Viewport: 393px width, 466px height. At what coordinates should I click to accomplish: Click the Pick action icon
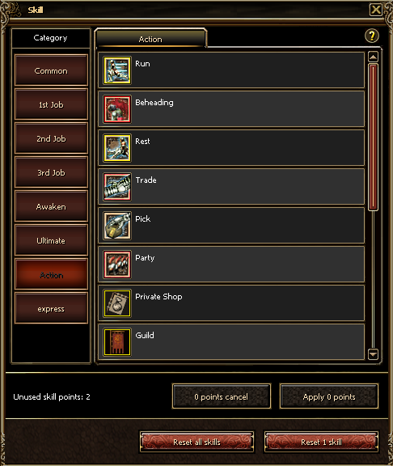117,226
